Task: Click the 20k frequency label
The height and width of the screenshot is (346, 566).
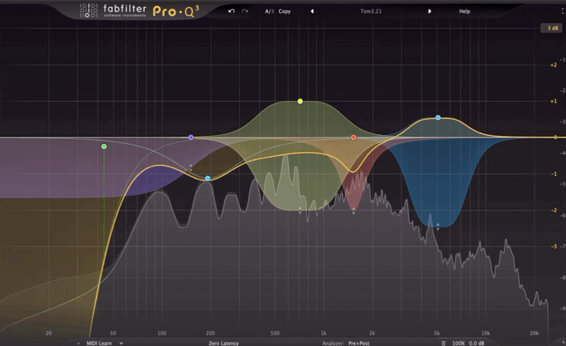Action: pos(534,333)
